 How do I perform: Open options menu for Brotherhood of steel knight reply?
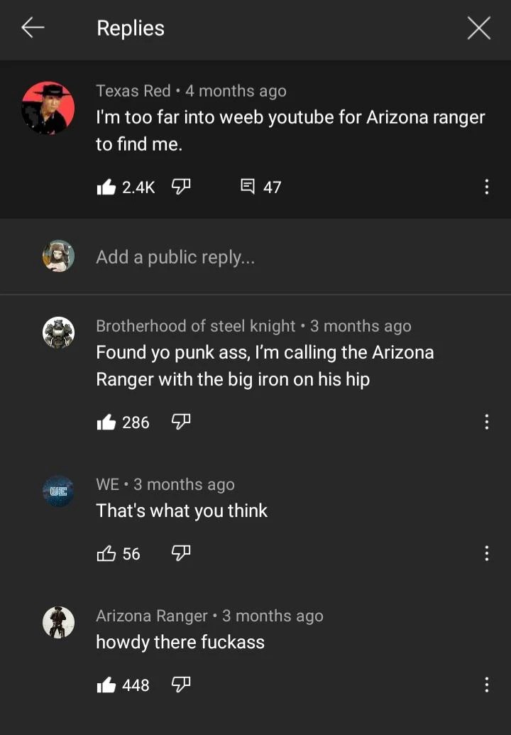487,422
